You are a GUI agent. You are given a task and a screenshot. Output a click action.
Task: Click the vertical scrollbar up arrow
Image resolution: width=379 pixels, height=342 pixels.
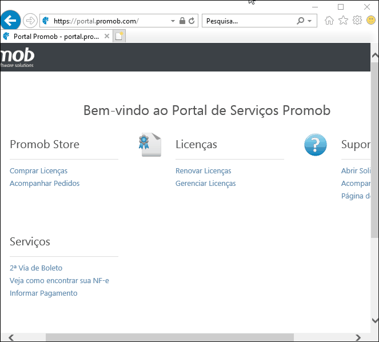375,55
